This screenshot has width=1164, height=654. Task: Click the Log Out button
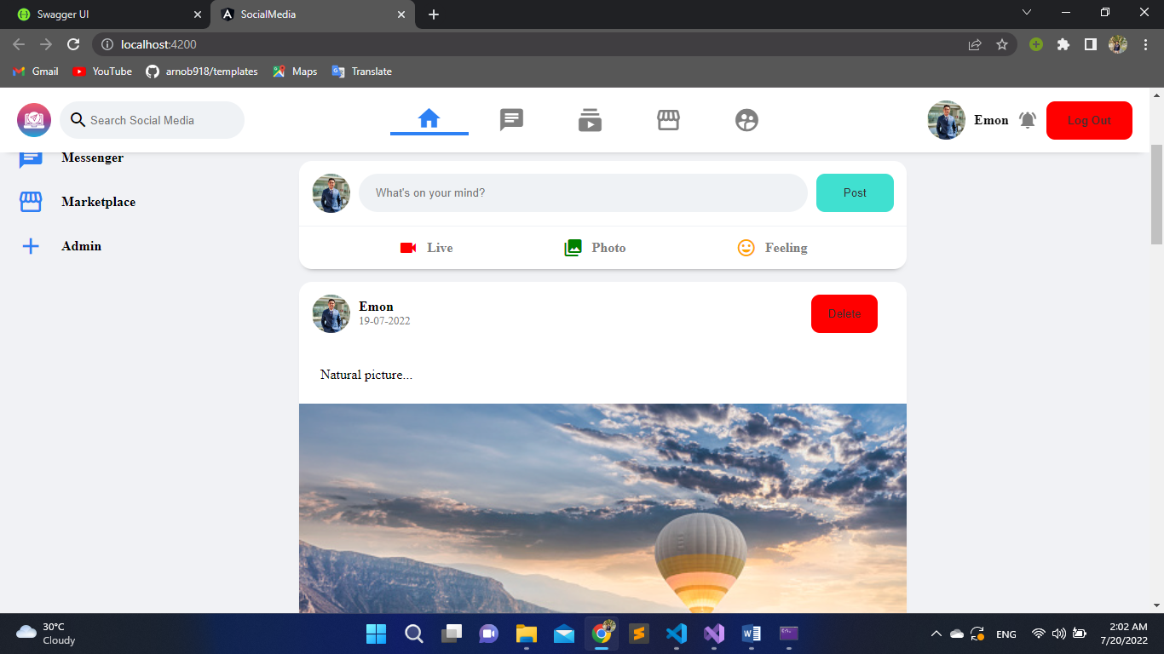(x=1089, y=120)
